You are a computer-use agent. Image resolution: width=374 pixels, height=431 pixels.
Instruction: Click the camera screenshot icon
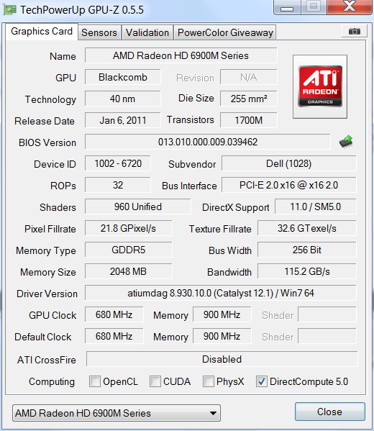355,31
